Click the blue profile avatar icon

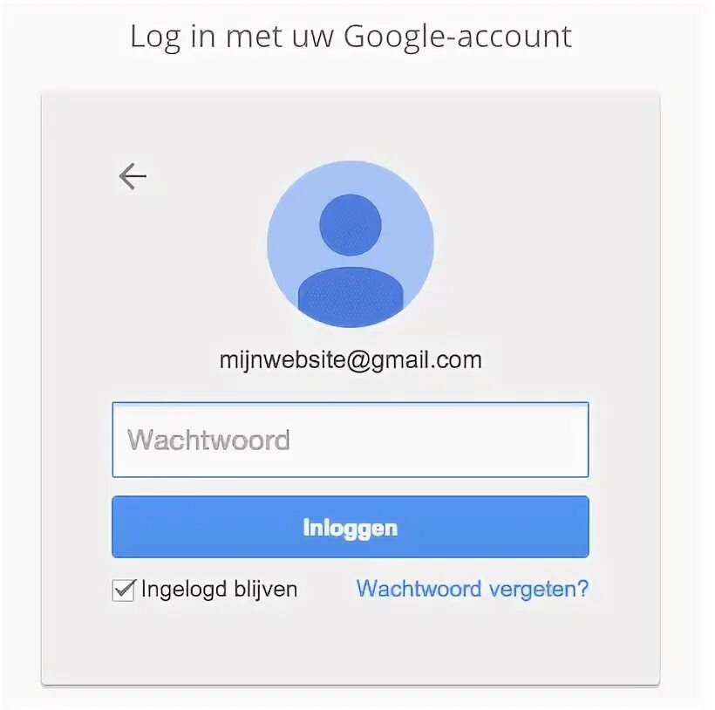(351, 244)
